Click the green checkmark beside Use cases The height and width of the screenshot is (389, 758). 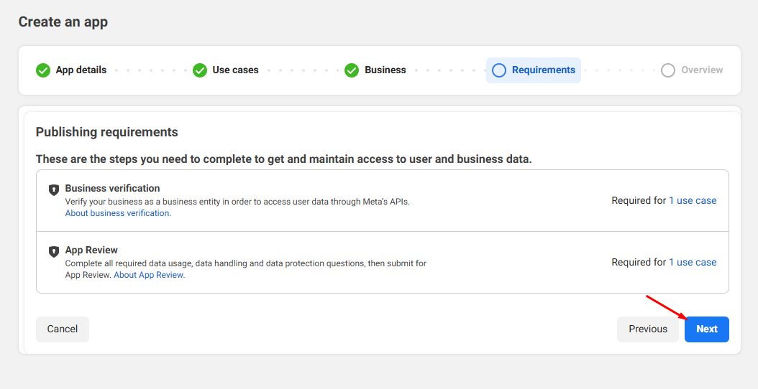coord(200,70)
